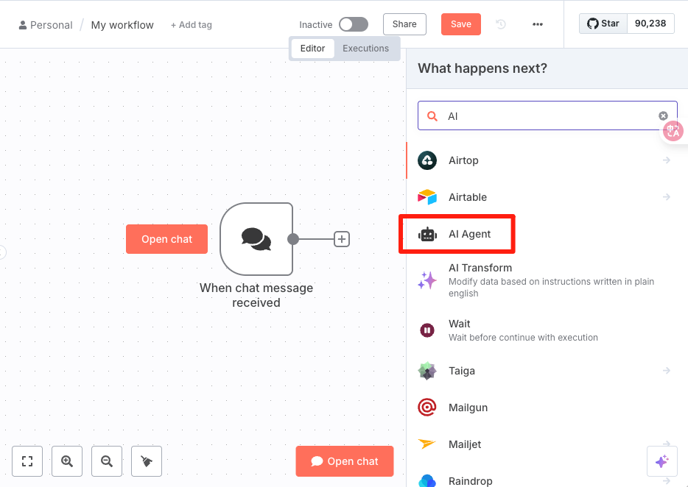Expand the Airtable actions arrow
Screen dimensions: 688x487
(667, 197)
